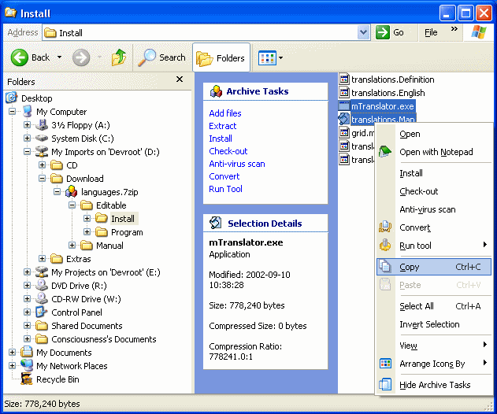Open the File menu
This screenshot has height=414, width=497.
(x=432, y=32)
